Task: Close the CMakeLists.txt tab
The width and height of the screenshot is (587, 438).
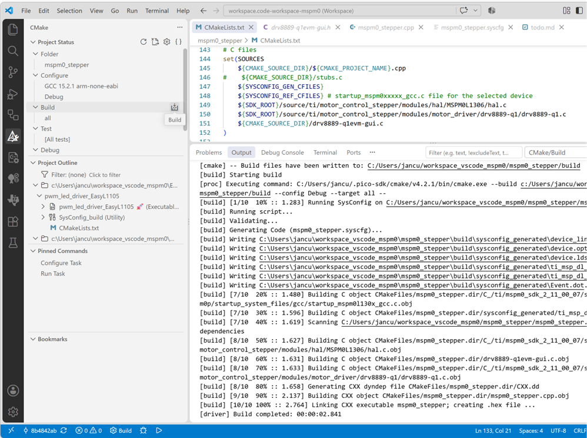Action: tap(251, 27)
